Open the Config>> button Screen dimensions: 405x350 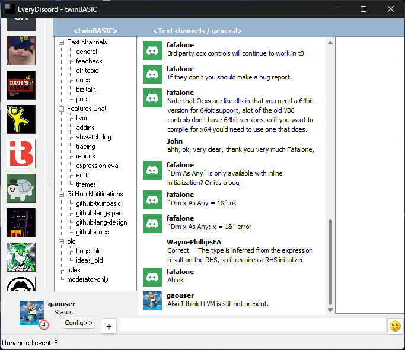tap(79, 323)
